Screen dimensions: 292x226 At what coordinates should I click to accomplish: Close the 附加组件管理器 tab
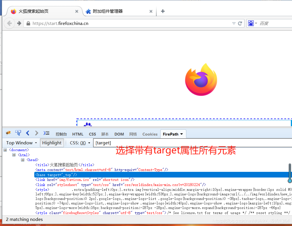(x=151, y=11)
